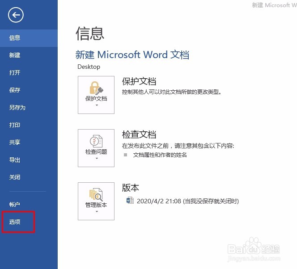Image resolution: width=297 pixels, height=269 pixels.
Task: Click the 管理版本 magnifier icon
Action: pyautogui.click(x=96, y=194)
